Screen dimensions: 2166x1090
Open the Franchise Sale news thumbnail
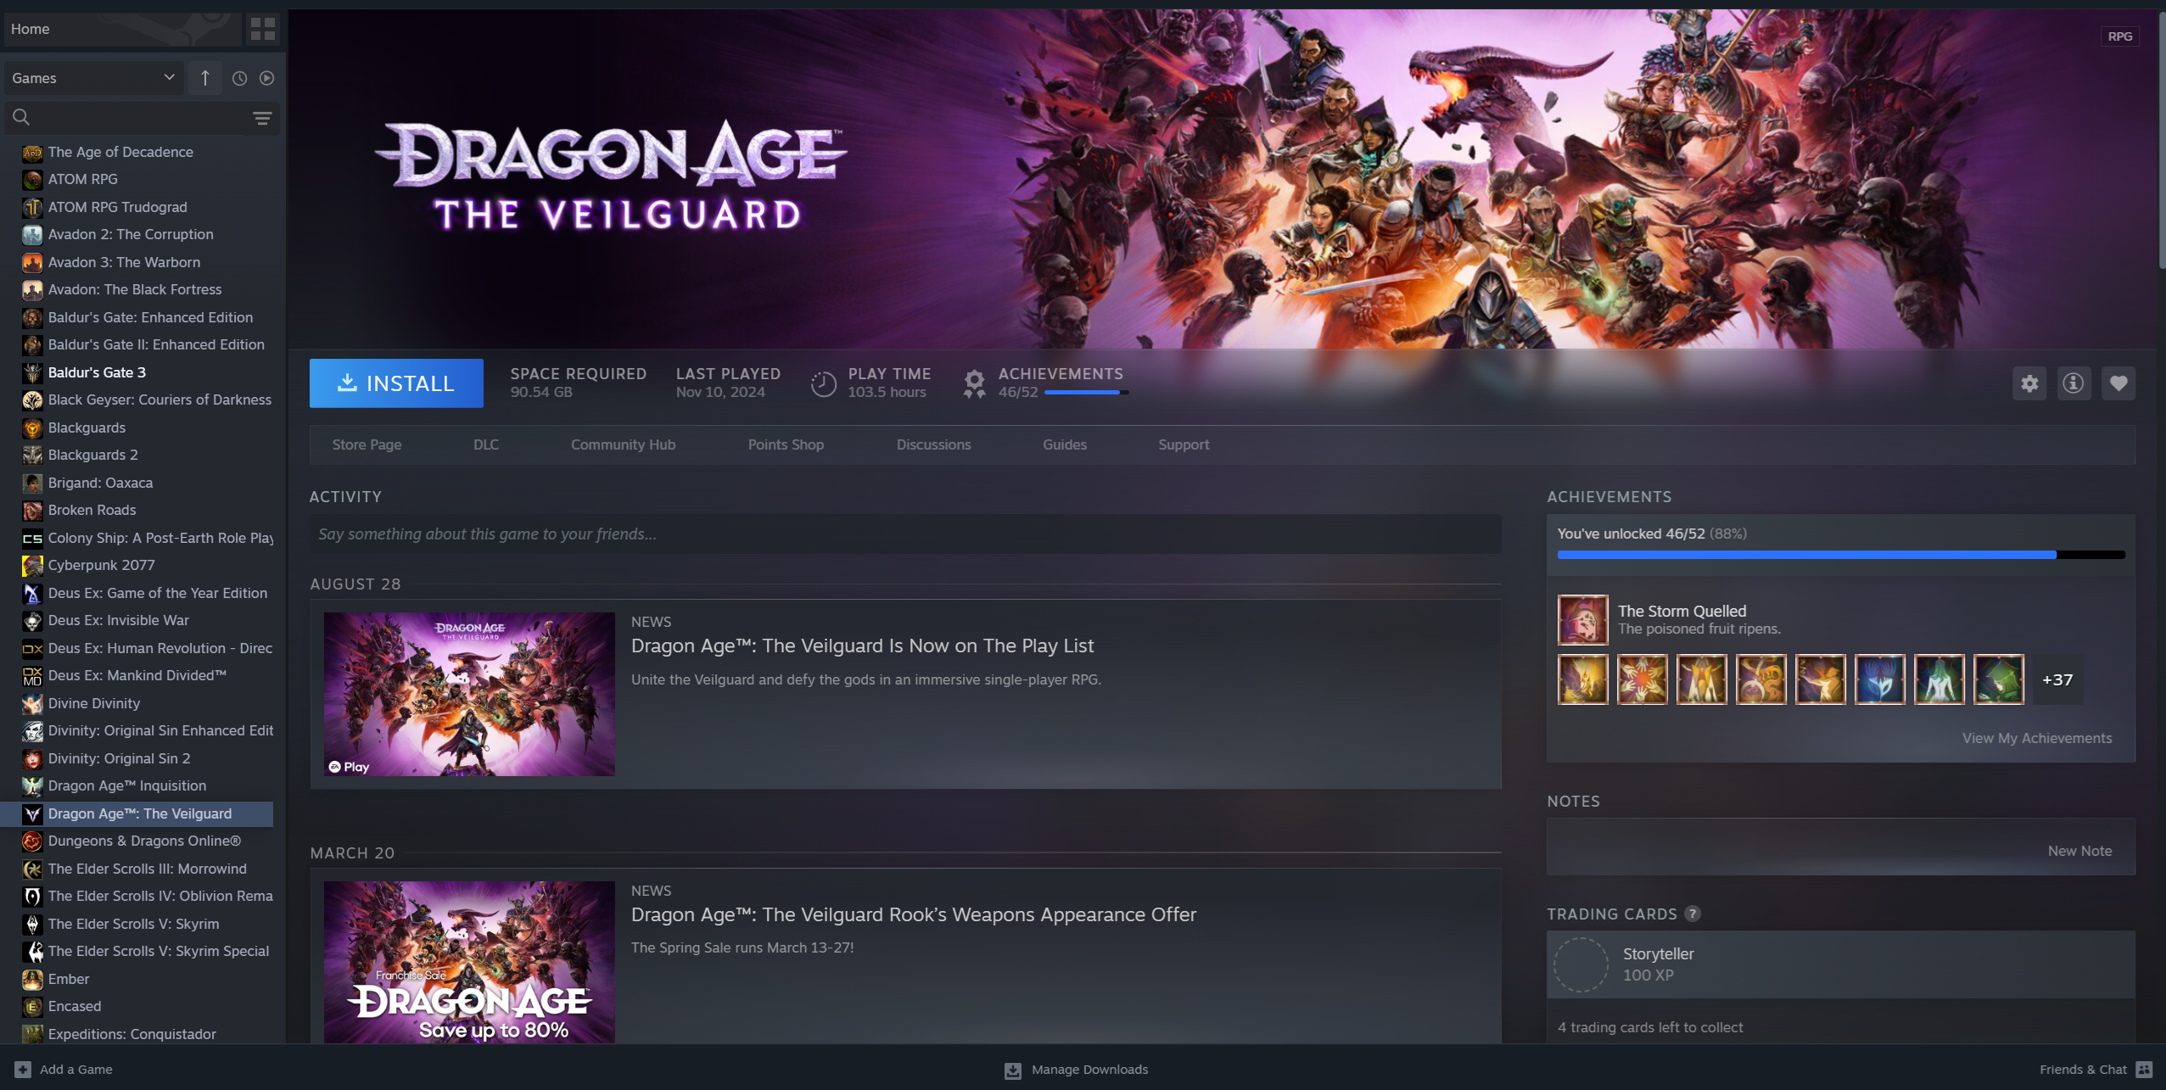click(x=469, y=962)
